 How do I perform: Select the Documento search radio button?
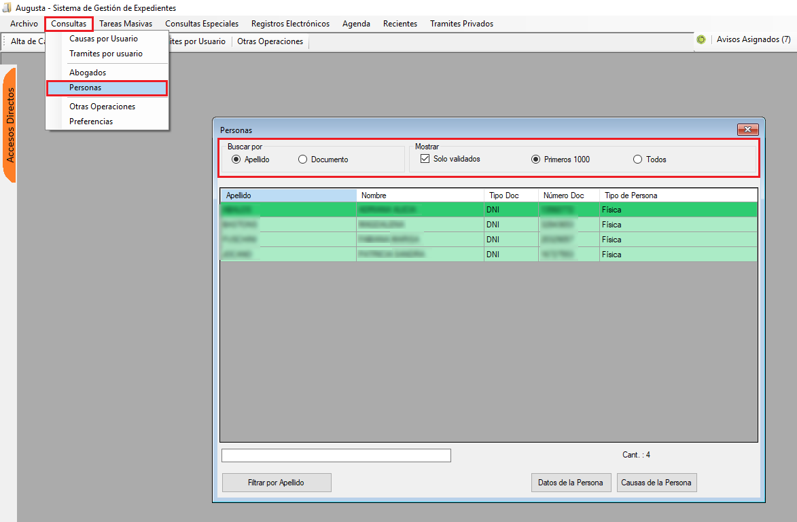tap(303, 160)
